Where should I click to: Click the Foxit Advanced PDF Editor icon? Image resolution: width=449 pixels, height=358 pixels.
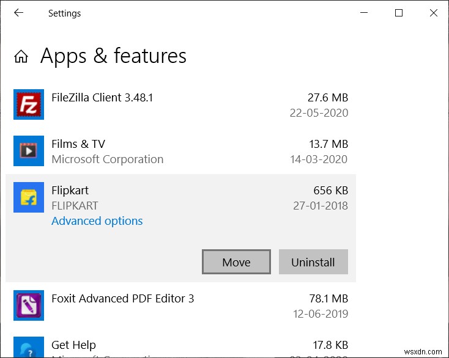[x=29, y=305]
